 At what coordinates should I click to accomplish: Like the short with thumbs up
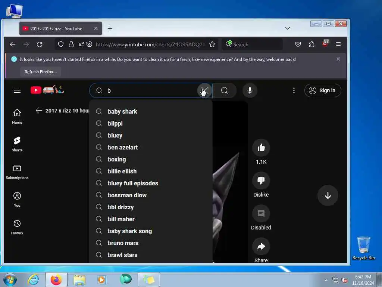pyautogui.click(x=261, y=147)
